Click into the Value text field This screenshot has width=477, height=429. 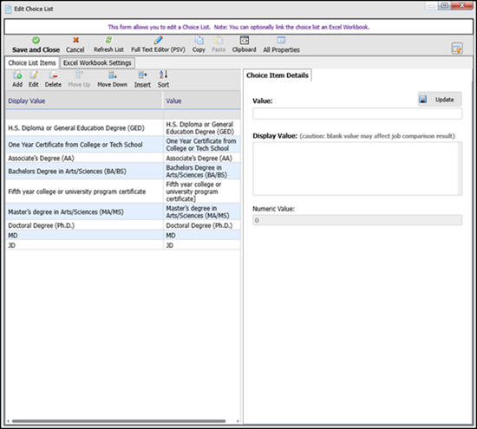(357, 114)
